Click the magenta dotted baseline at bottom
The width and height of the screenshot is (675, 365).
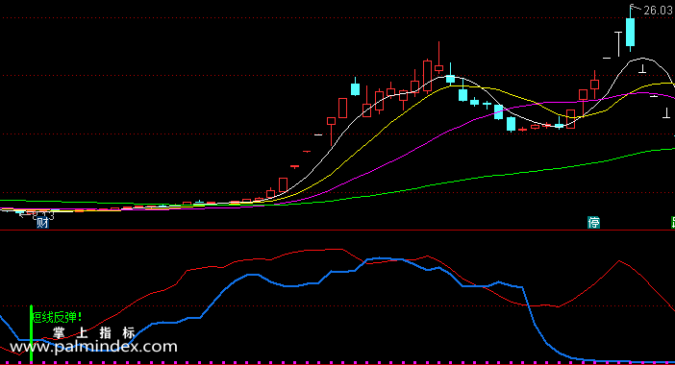coord(337,363)
